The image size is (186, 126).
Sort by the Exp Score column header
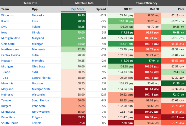(x=78, y=9)
